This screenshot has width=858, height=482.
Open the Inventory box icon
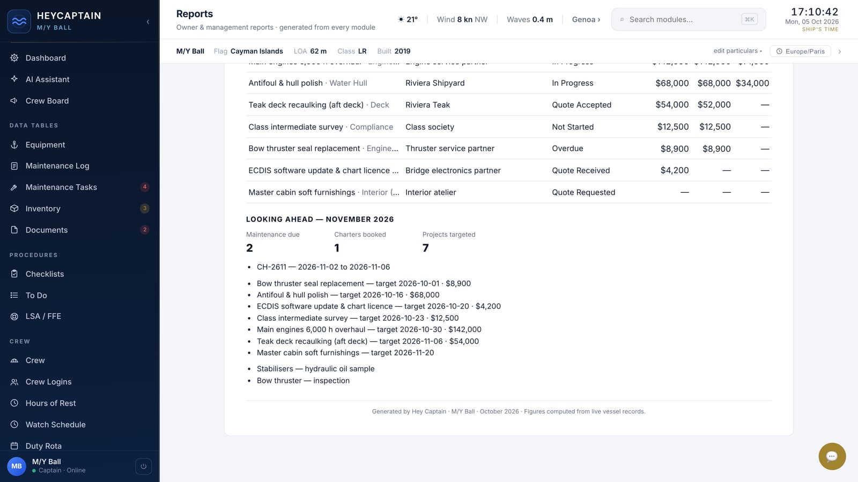click(x=14, y=209)
